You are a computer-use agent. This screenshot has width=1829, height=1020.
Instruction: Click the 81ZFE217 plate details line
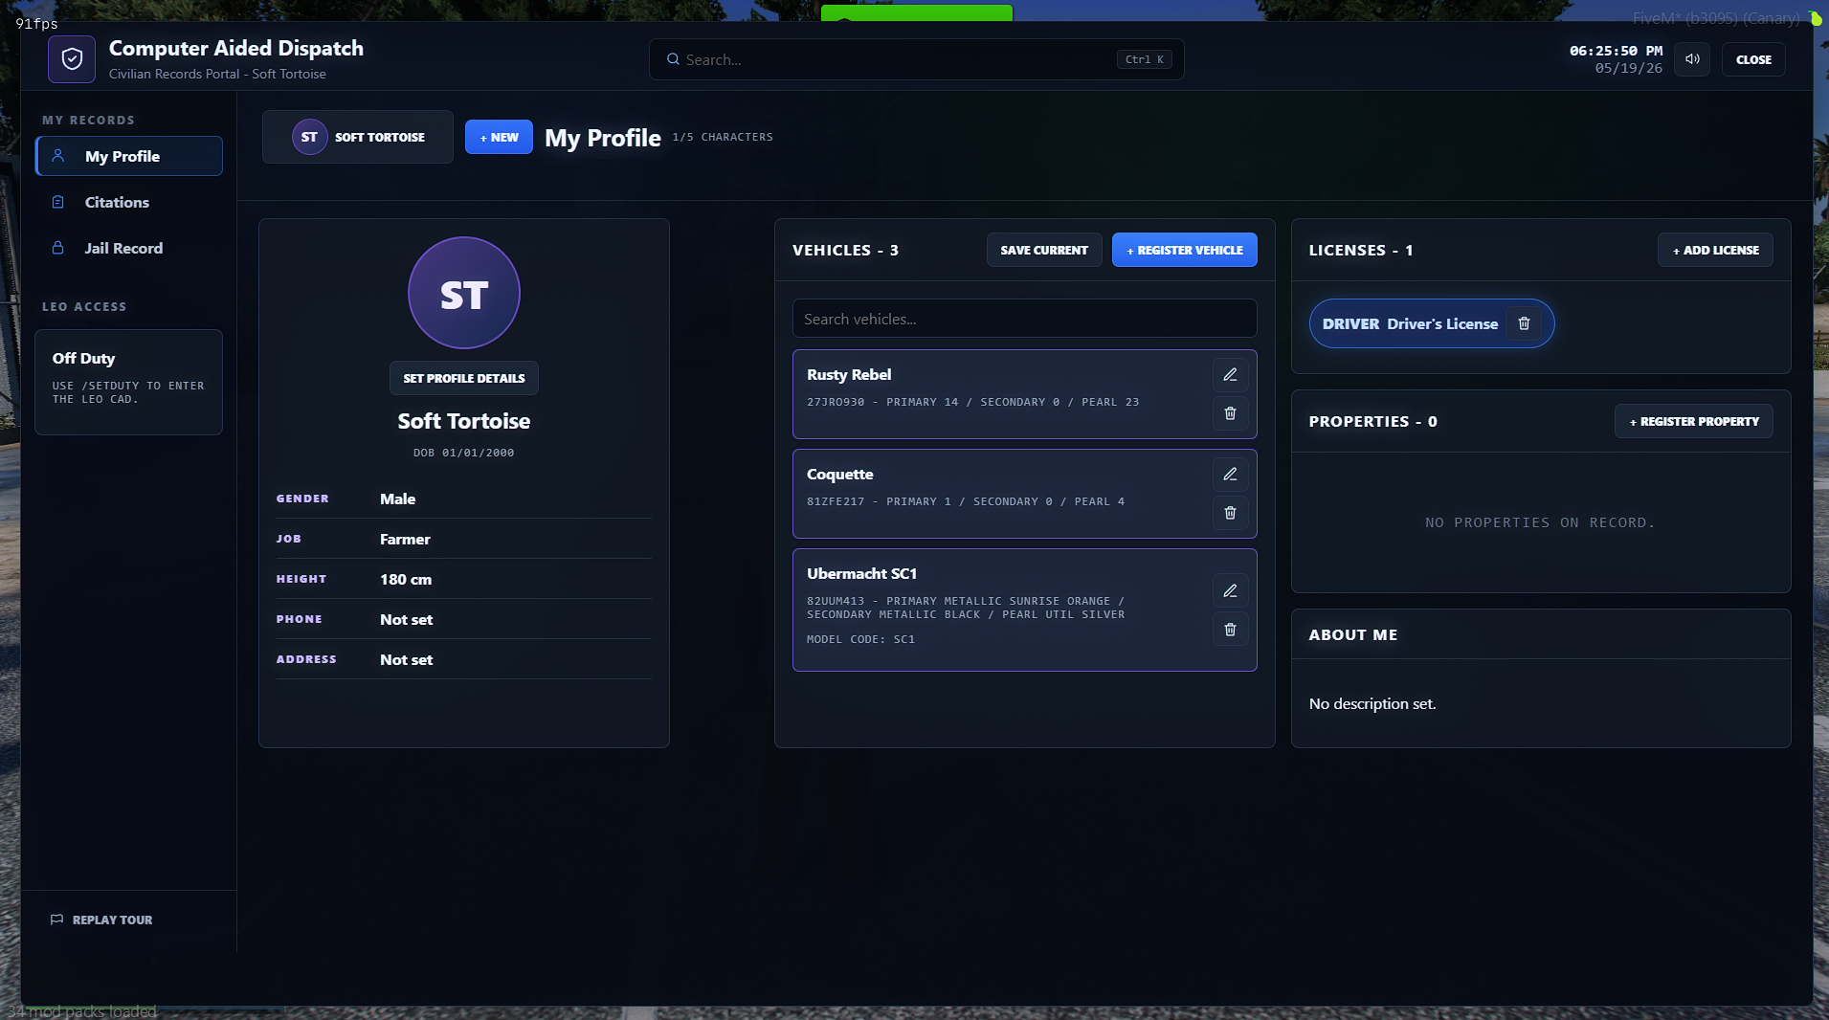966,501
